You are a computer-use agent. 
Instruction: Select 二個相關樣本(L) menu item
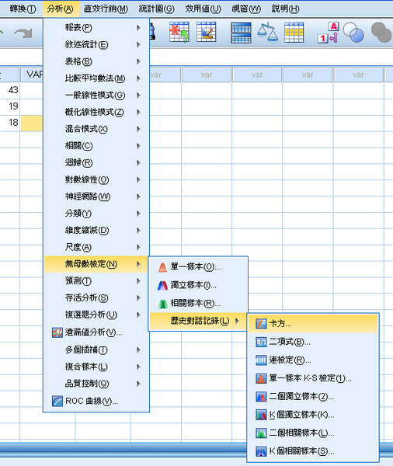[x=313, y=433]
